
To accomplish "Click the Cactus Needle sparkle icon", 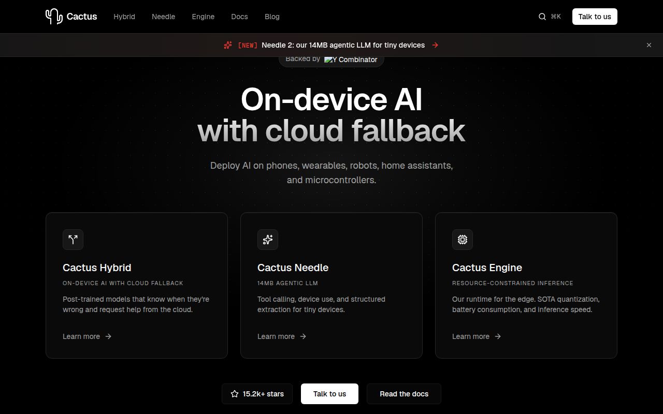I will (268, 240).
